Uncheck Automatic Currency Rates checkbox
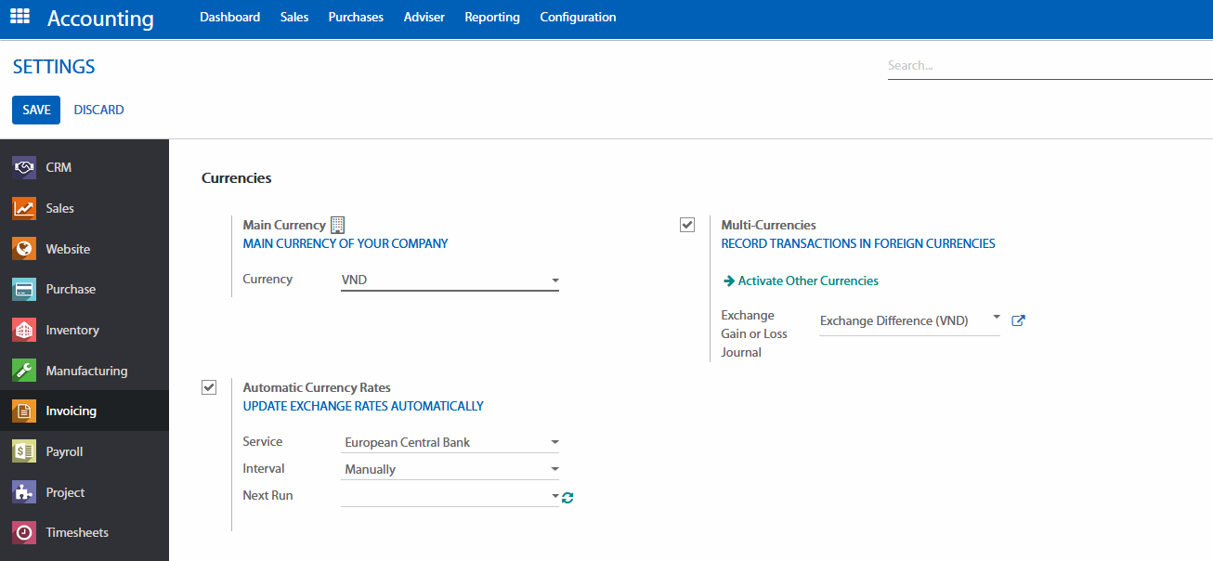Screen dimensions: 1213x561 [209, 387]
